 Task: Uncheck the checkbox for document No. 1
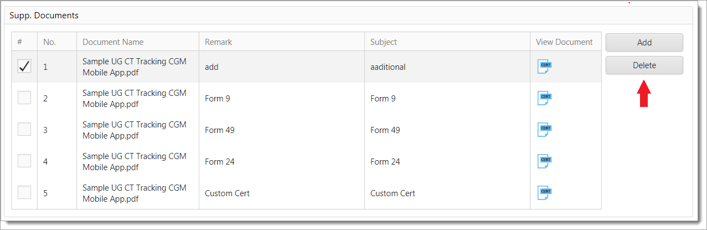pyautogui.click(x=24, y=67)
